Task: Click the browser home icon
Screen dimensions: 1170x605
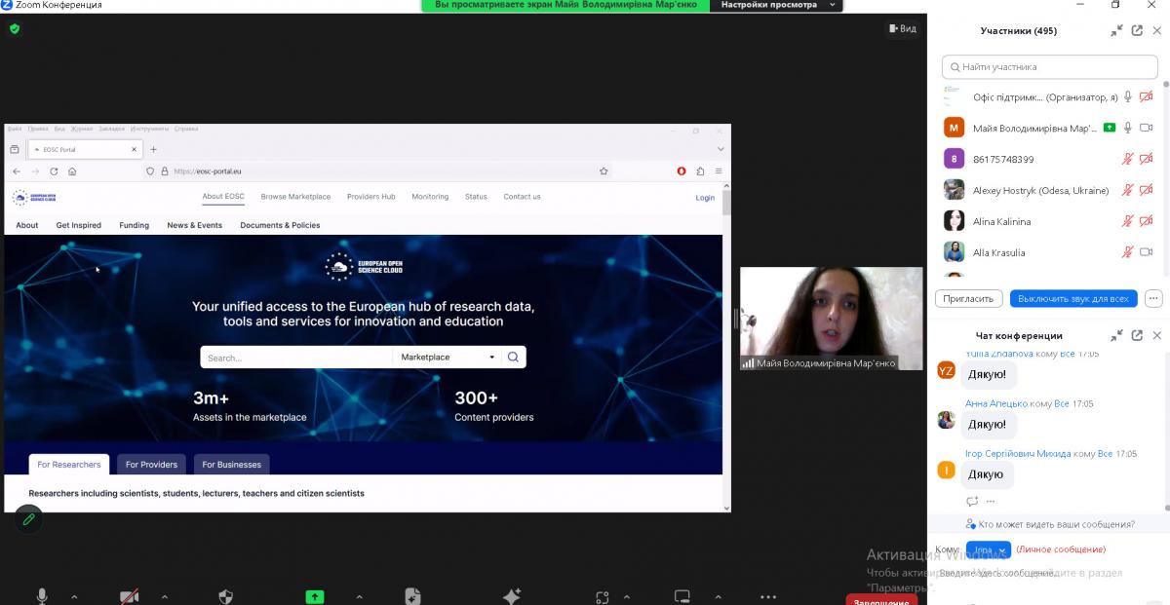Action: pos(72,170)
